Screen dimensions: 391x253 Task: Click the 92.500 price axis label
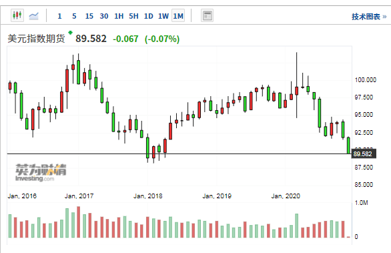[x=364, y=132]
